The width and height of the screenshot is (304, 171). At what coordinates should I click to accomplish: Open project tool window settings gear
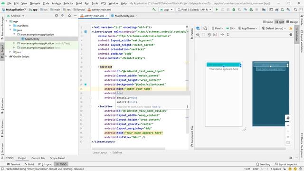tap(69, 16)
